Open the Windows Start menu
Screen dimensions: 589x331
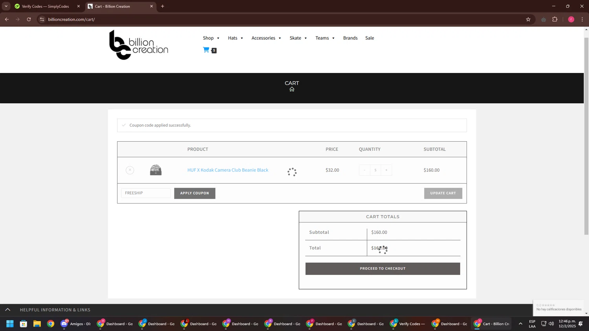pos(10,324)
